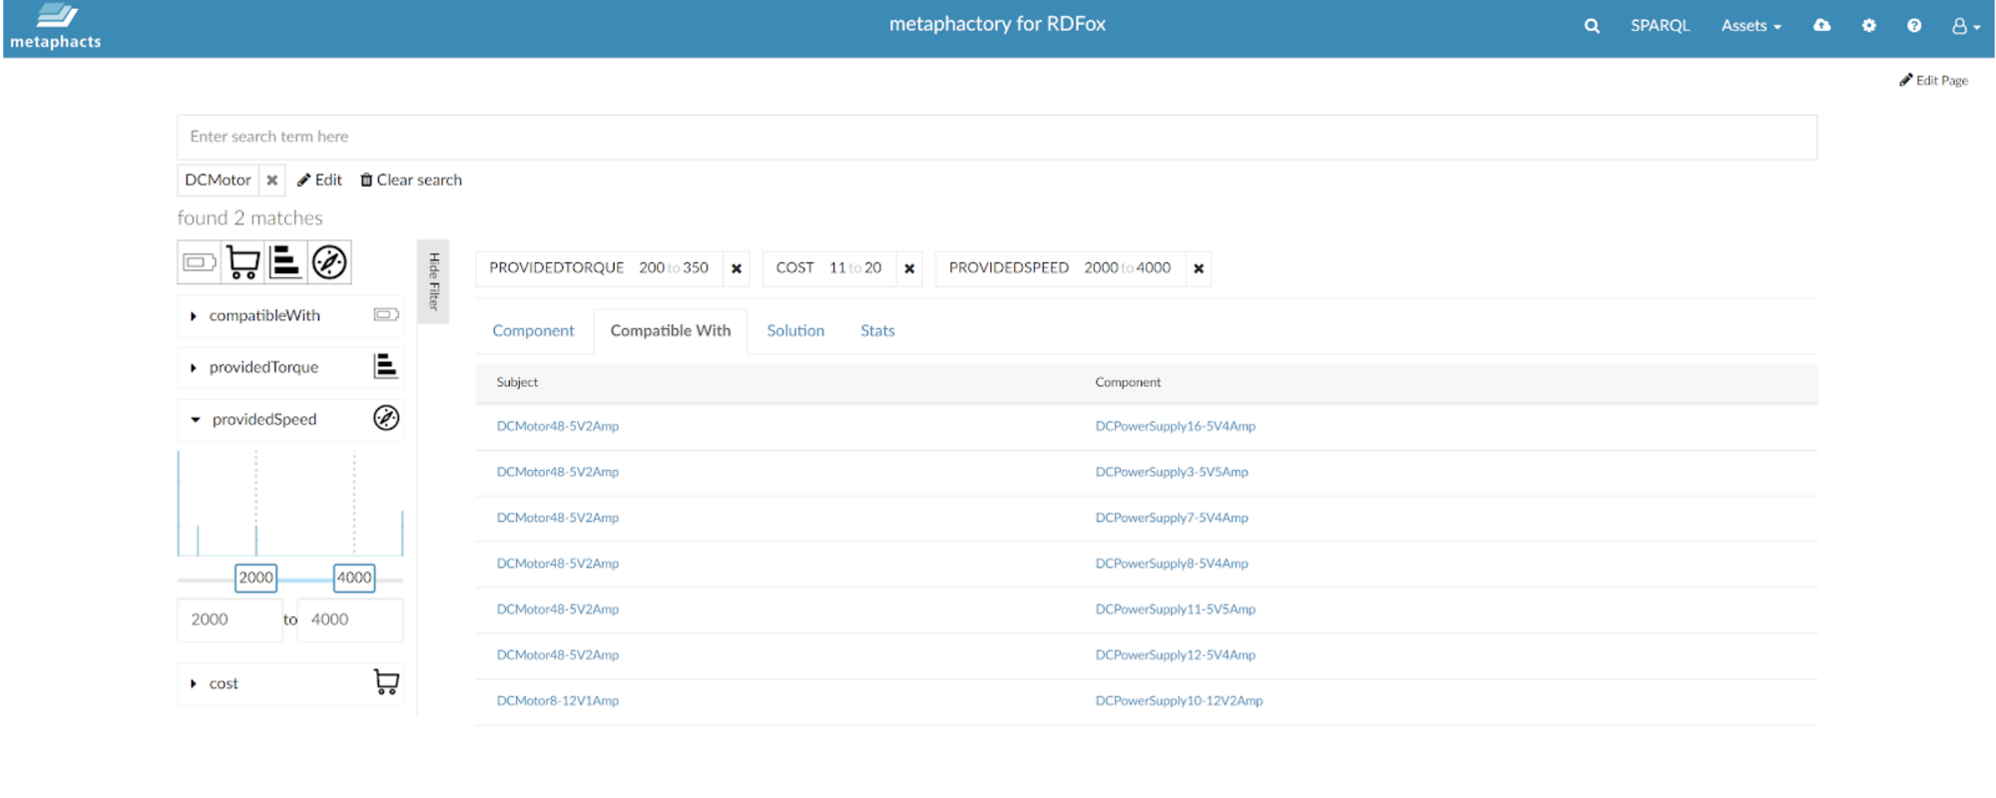Click the cloud upload icon in header
Viewport: 1996px width, 798px height.
click(1822, 25)
